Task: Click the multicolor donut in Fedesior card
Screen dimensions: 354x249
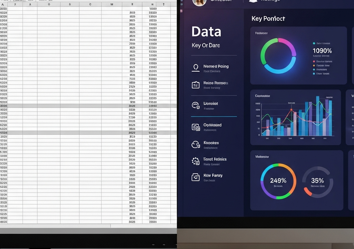Action: 278,56
